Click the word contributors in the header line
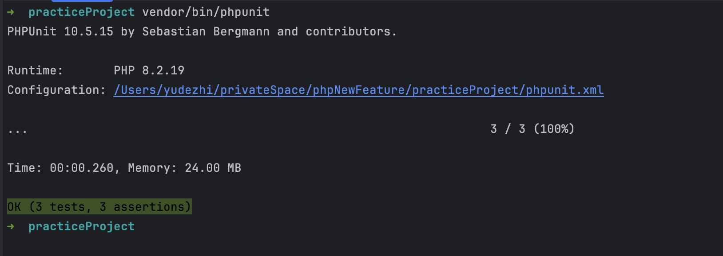 pos(348,31)
